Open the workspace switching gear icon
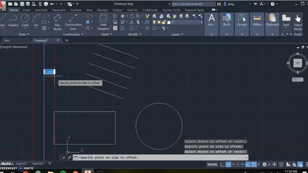The width and height of the screenshot is (308, 173). pos(265,164)
